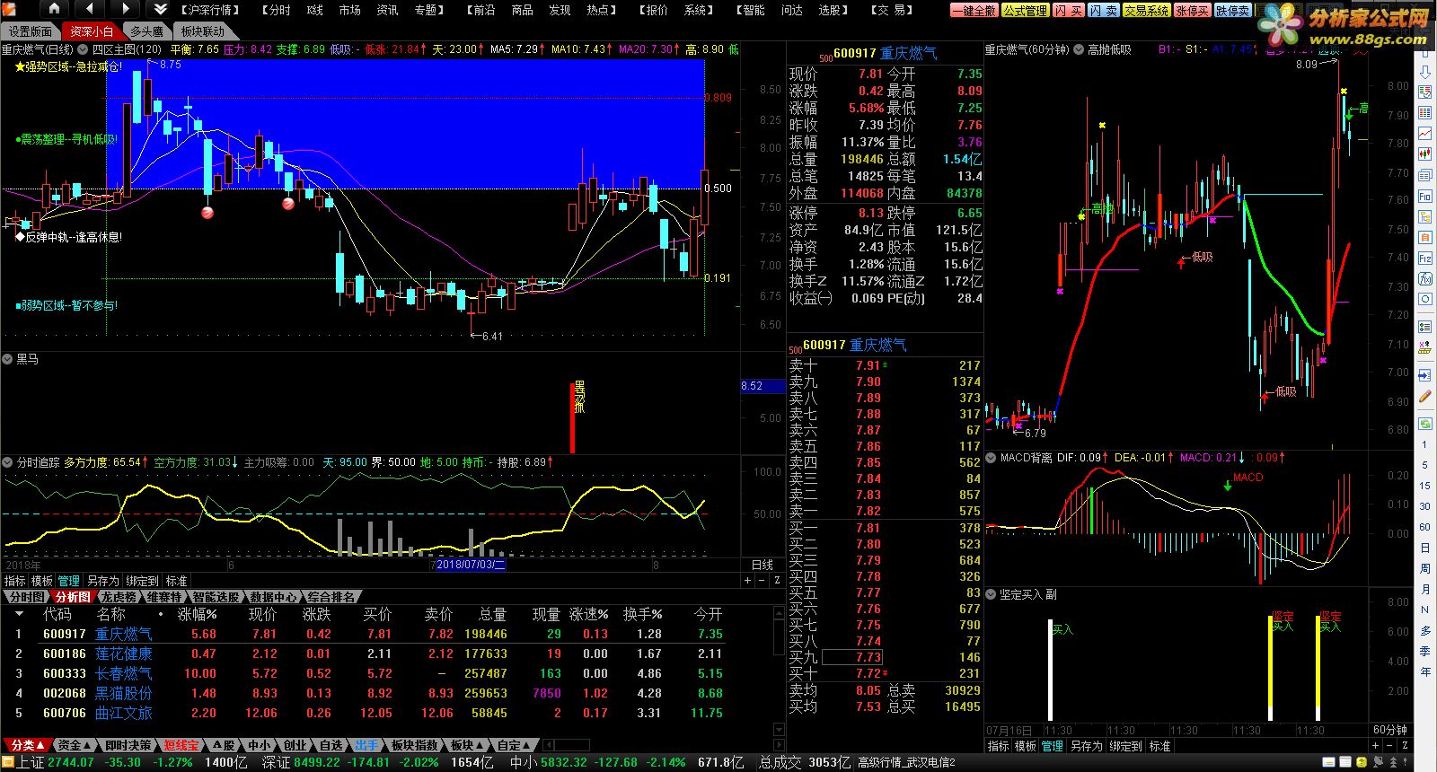The image size is (1437, 772).
Task: Click the green refresh icon in sidebar
Action: pos(1425,424)
